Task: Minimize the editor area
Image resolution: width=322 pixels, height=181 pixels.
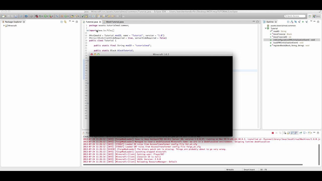Action: [254, 22]
